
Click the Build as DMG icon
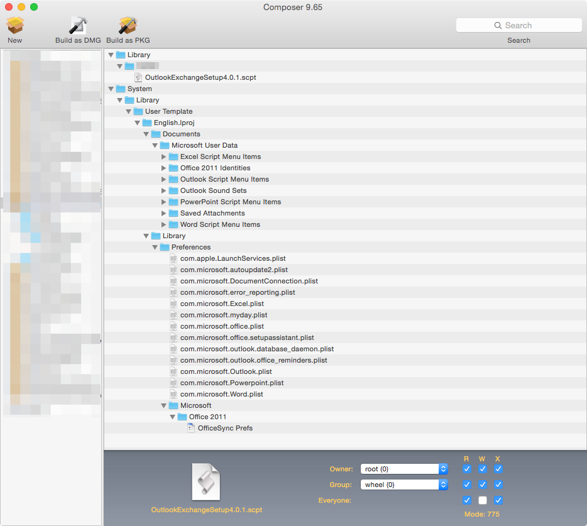(x=78, y=26)
